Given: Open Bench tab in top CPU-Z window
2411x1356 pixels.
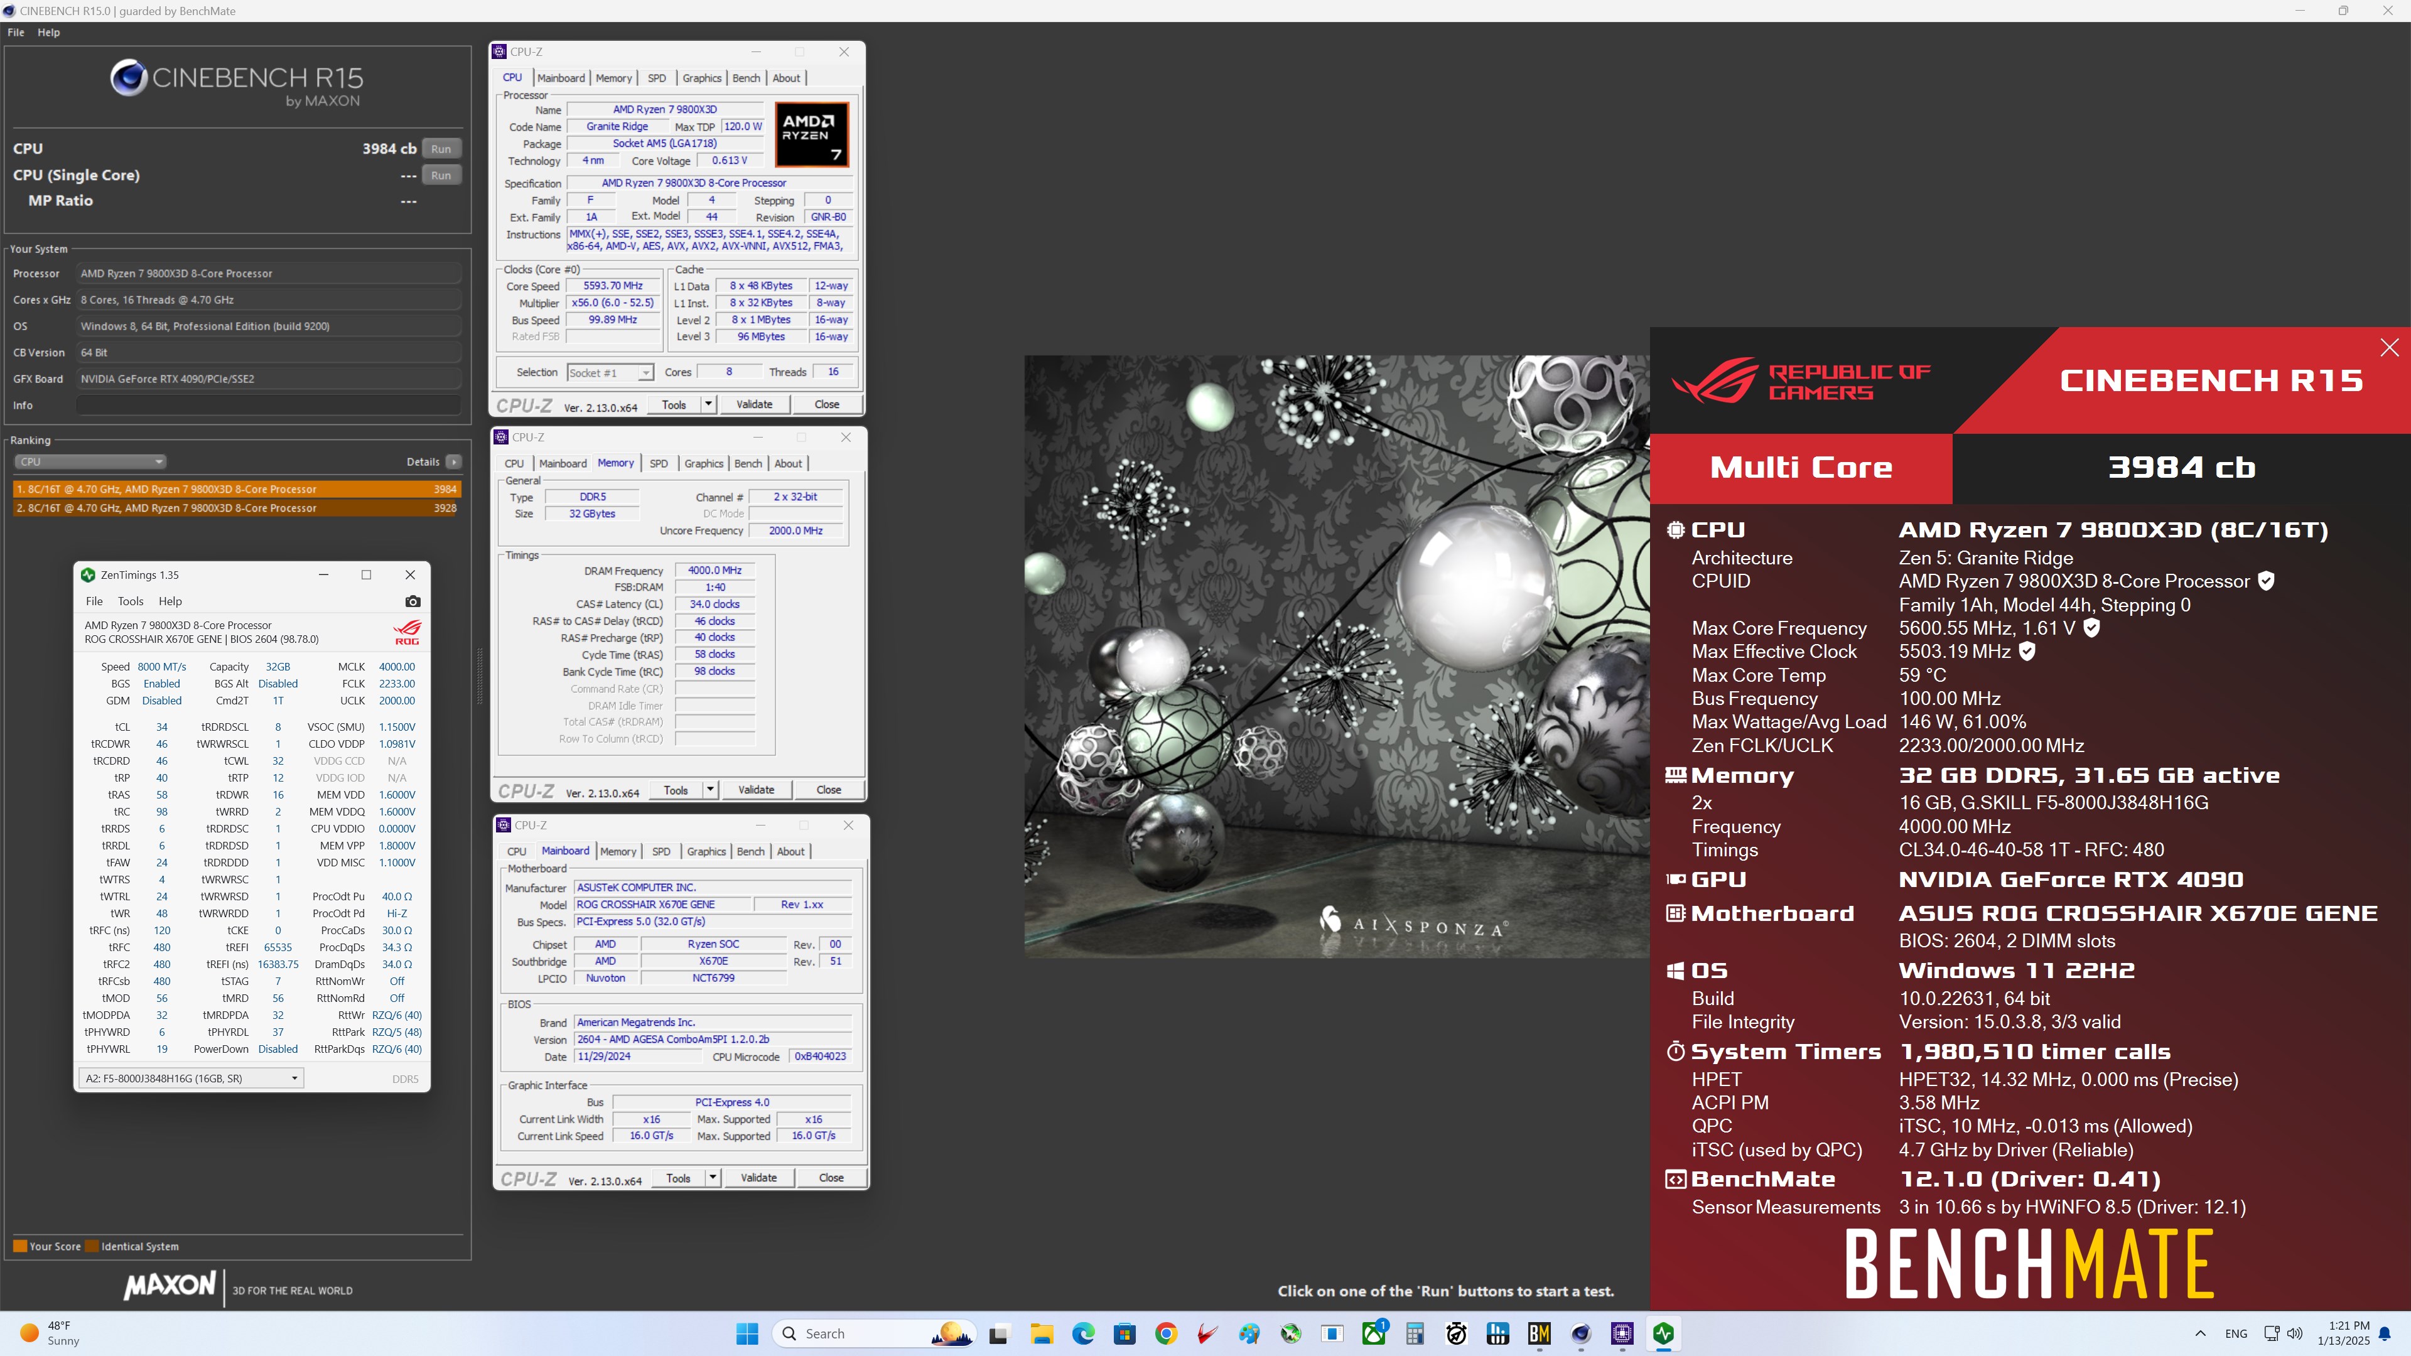Looking at the screenshot, I should click(x=746, y=78).
